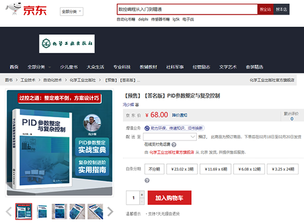The image size is (304, 223).
Task: Click the 自动化技术 breadcrumb link
Action: click(x=53, y=80)
